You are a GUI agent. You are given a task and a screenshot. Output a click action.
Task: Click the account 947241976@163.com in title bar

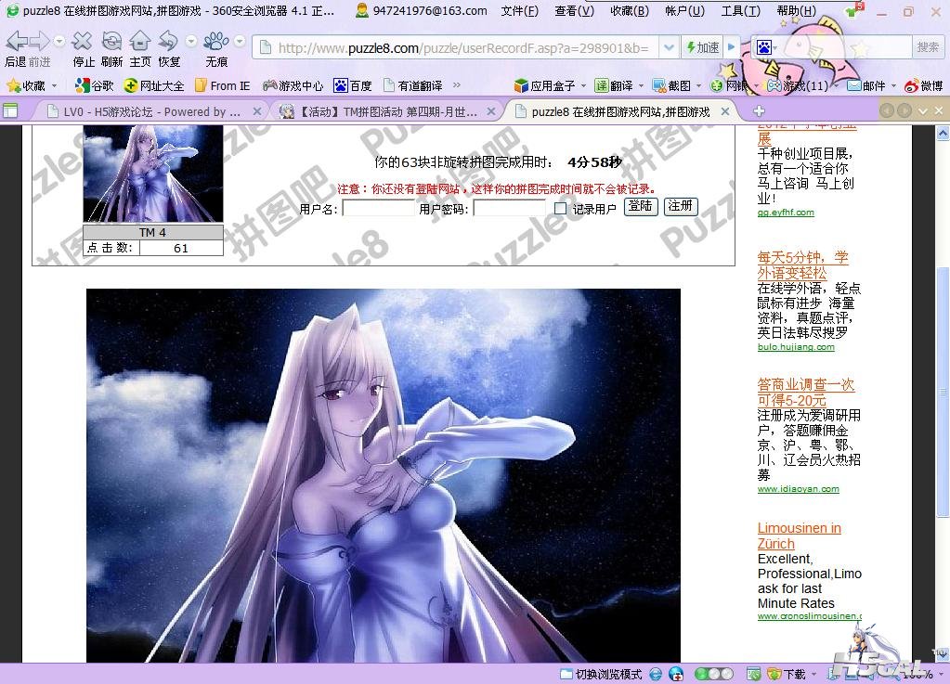422,11
